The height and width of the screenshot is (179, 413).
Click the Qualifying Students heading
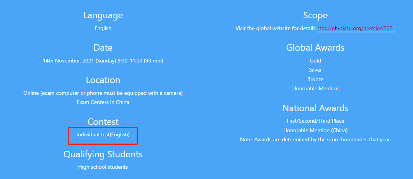pos(103,154)
